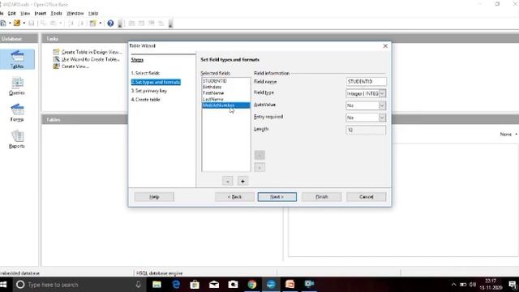The image size is (519, 292).
Task: Select FirstName in Selected fields list
Action: 226,93
